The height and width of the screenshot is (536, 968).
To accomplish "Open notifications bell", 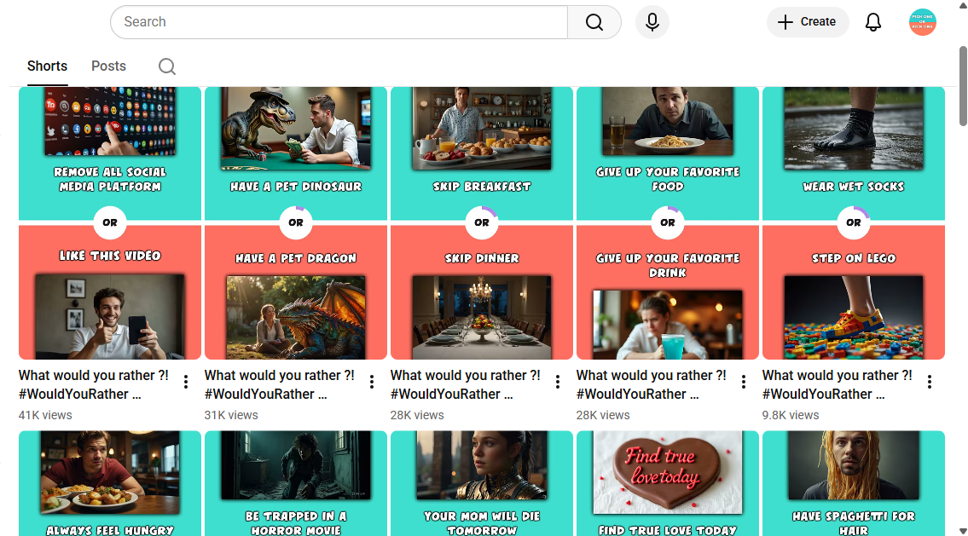I will click(873, 22).
